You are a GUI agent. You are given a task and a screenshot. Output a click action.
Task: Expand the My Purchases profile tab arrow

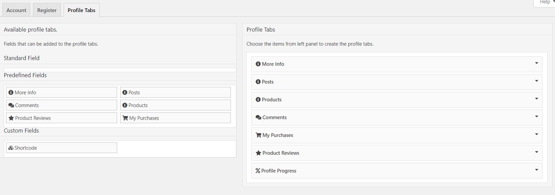point(536,134)
